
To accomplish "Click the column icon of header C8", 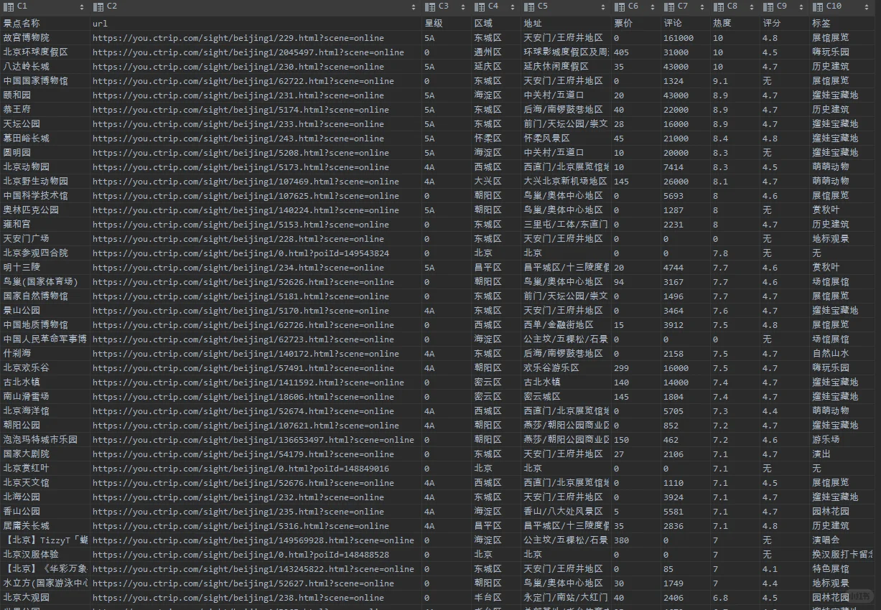I will click(718, 6).
